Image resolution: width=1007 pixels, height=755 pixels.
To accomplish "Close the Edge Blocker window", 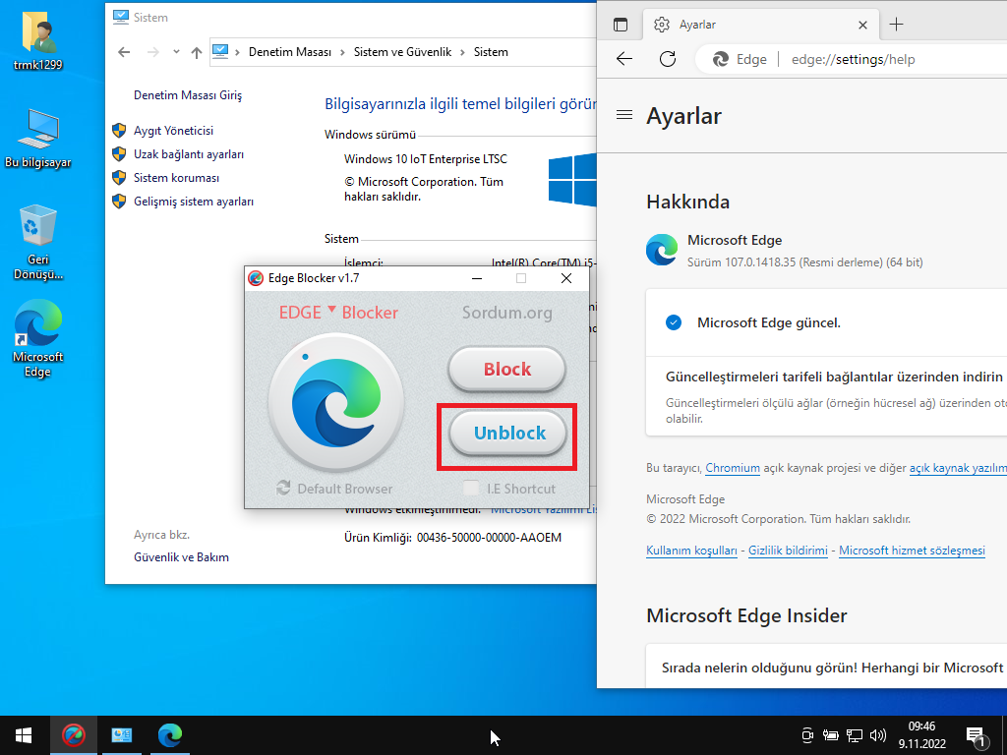I will (x=565, y=278).
